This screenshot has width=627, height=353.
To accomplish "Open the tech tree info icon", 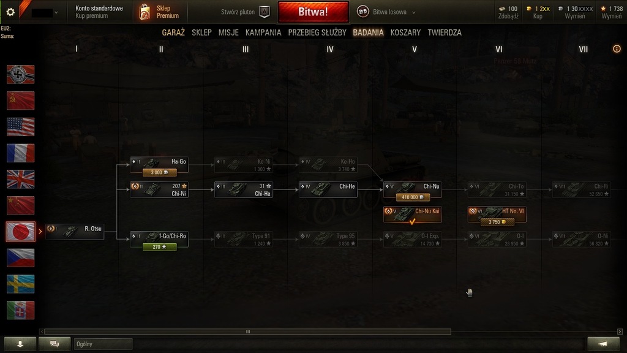I will 617,49.
